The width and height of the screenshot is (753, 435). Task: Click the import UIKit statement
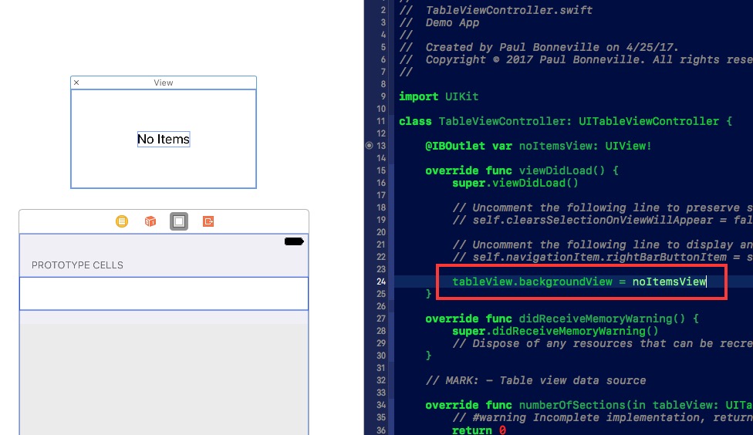(x=438, y=96)
